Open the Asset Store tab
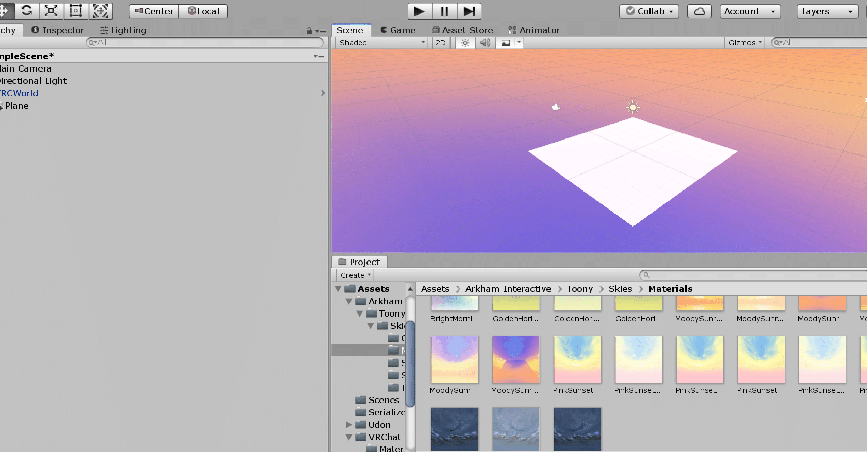Image resolution: width=867 pixels, height=452 pixels. [x=462, y=30]
